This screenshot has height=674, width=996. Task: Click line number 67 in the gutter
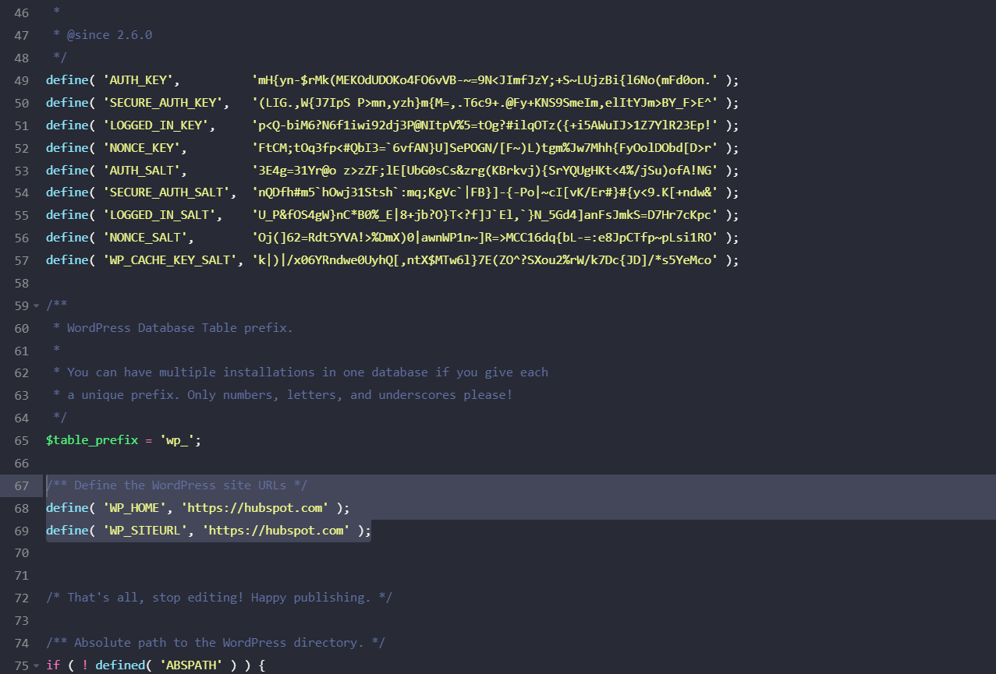pos(22,485)
